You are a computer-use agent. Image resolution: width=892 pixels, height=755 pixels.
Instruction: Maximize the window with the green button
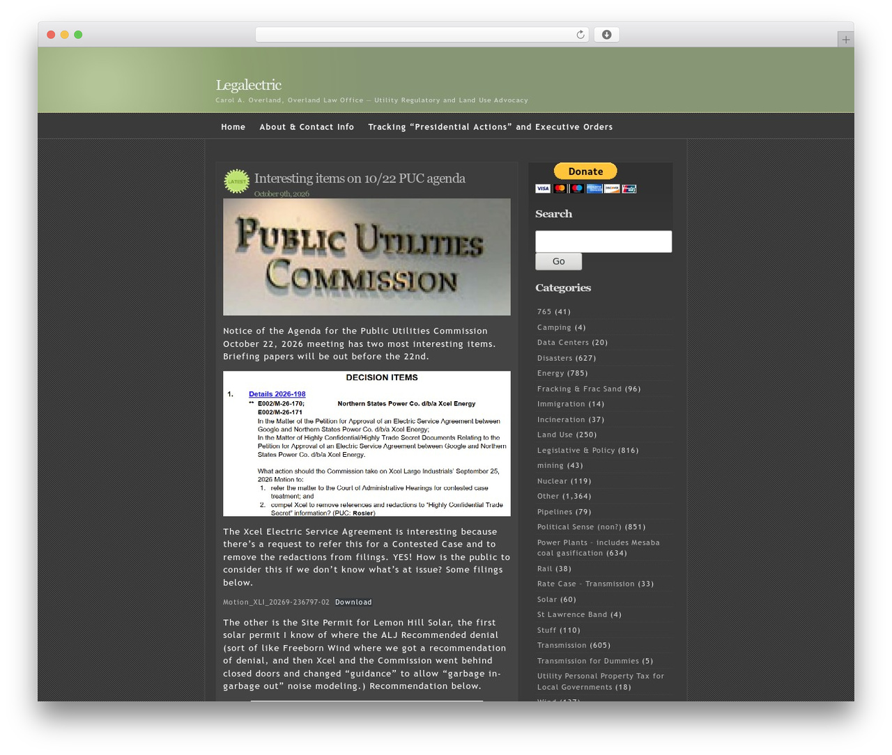(x=78, y=35)
